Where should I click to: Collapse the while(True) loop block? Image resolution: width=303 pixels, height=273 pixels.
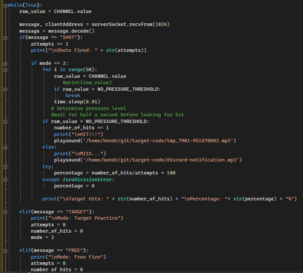[x=6, y=6]
